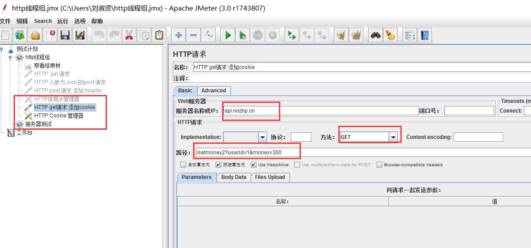Select HTTP 入参为 json 的post请求 node
Screen dimensions: 531x248
pyautogui.click(x=70, y=82)
